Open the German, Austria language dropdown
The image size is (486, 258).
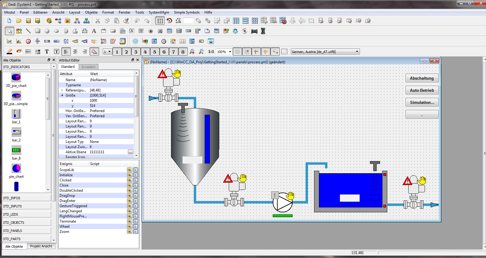point(357,52)
